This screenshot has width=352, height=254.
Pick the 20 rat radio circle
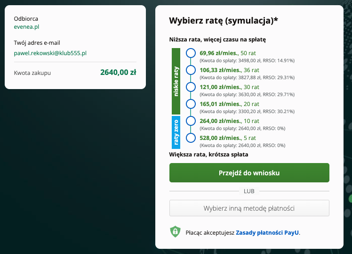point(191,104)
